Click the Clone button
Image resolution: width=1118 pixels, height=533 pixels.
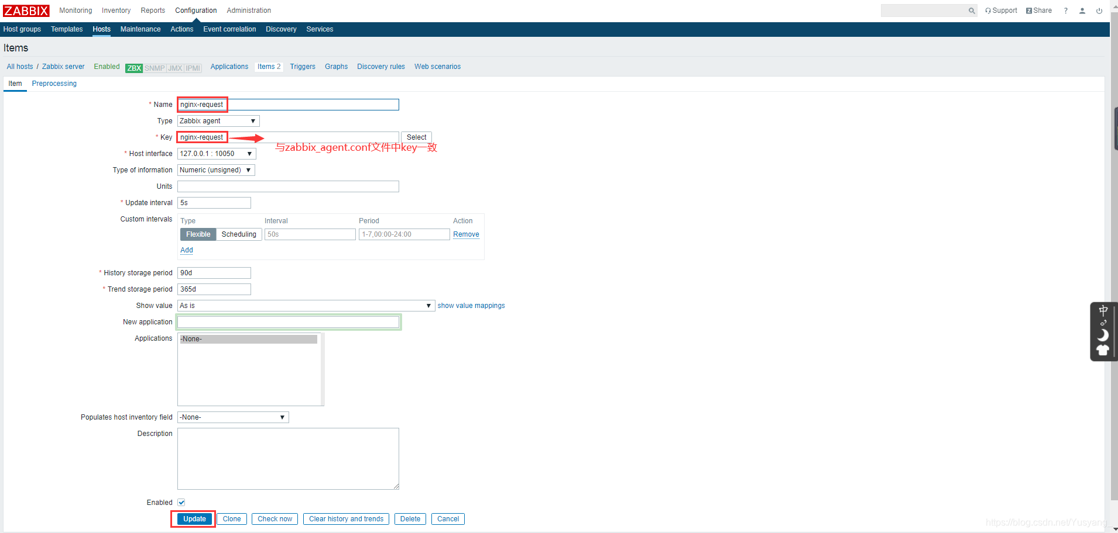[232, 519]
